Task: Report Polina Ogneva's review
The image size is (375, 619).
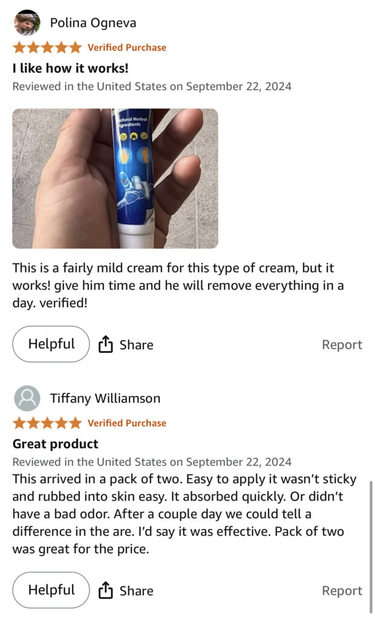Action: (x=342, y=345)
